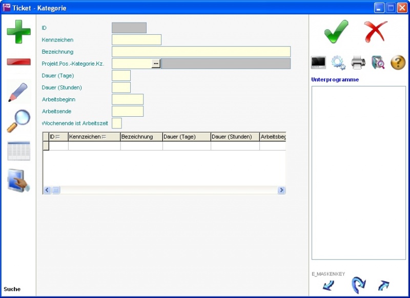Click the Arbeitsbeginn input field

coord(128,99)
